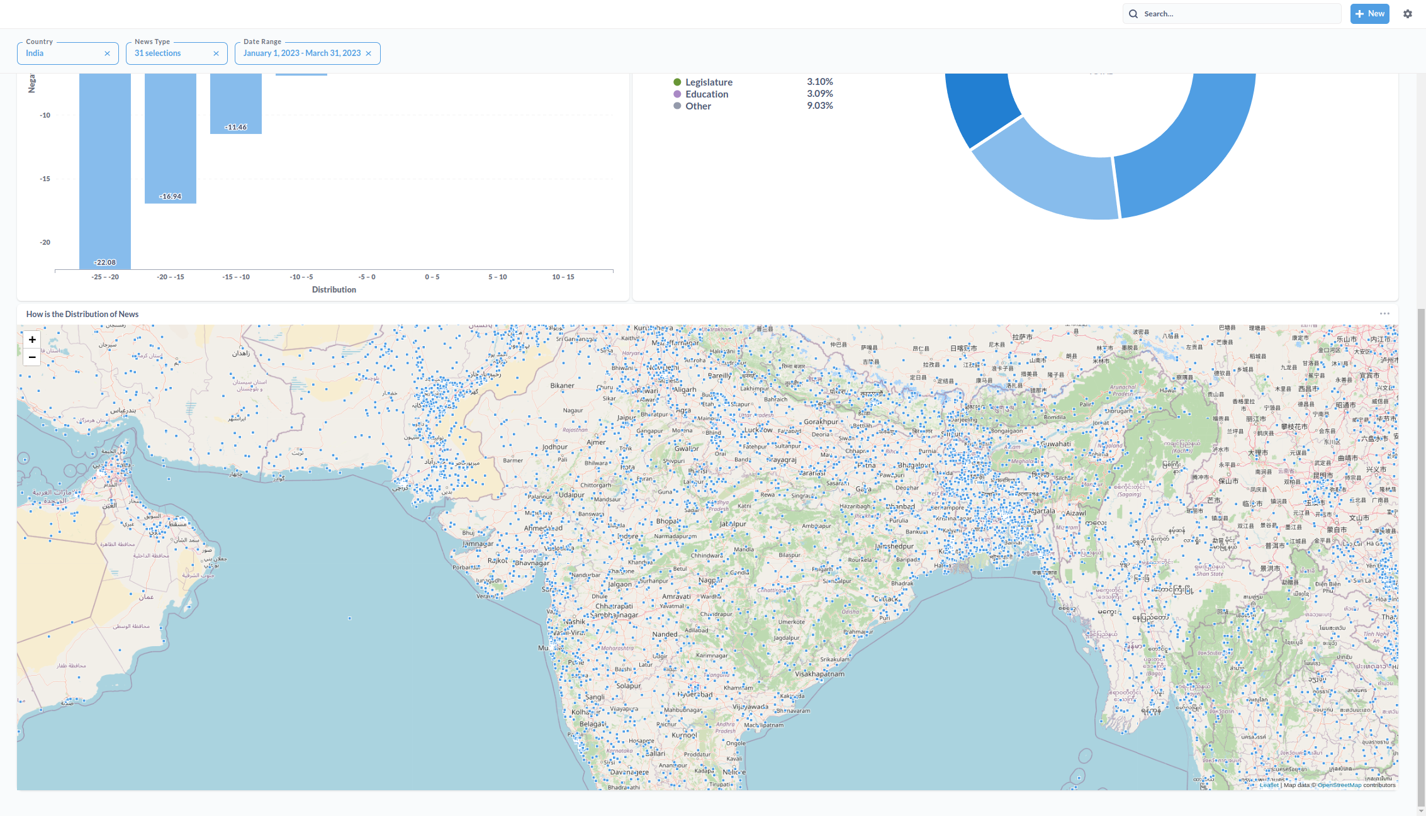1426x816 pixels.
Task: Click the zoom out icon on the map
Action: pyautogui.click(x=32, y=357)
